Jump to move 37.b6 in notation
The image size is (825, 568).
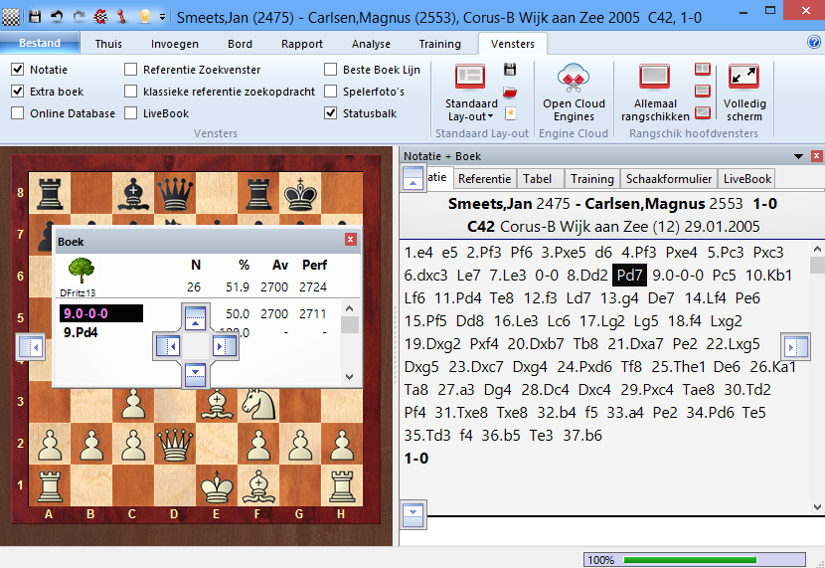(x=582, y=436)
